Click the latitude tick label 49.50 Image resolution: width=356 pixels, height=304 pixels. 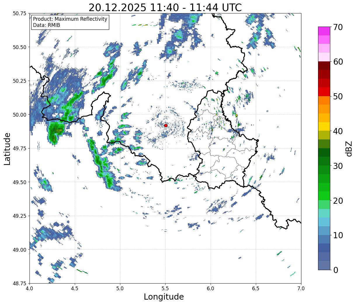click(20, 182)
